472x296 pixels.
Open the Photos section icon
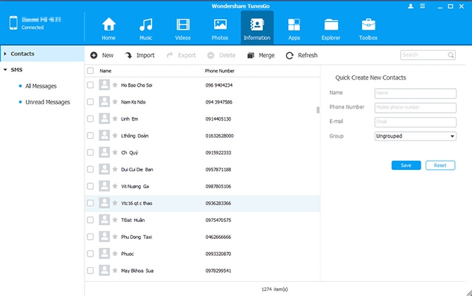220,25
